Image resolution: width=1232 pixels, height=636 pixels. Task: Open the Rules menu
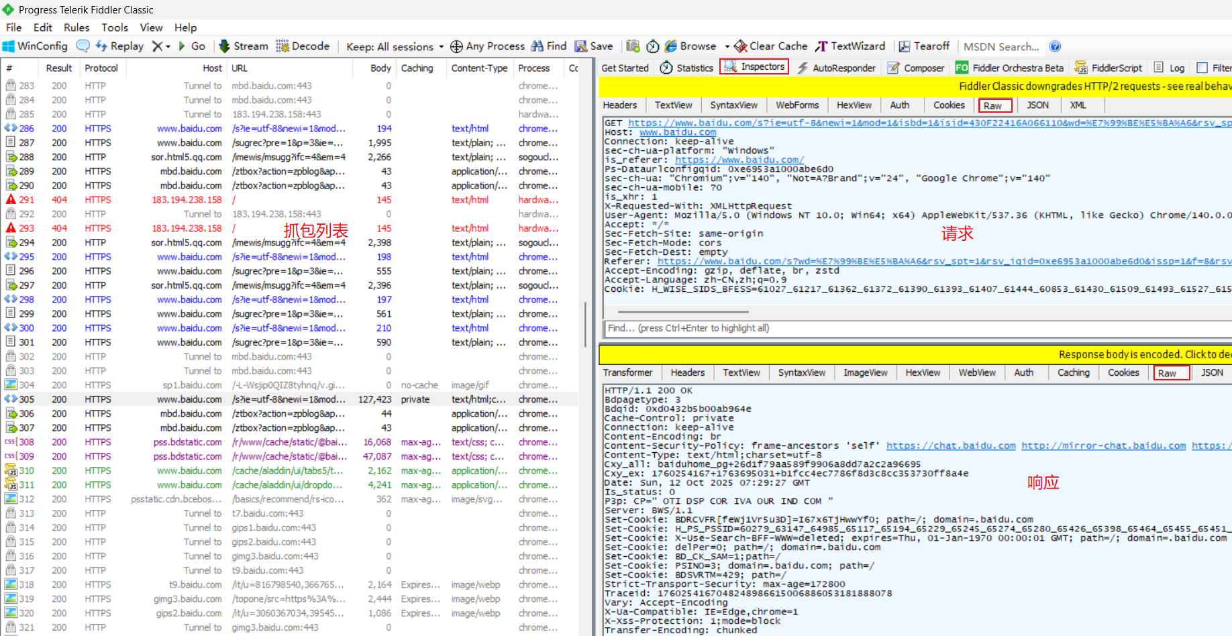[x=76, y=28]
